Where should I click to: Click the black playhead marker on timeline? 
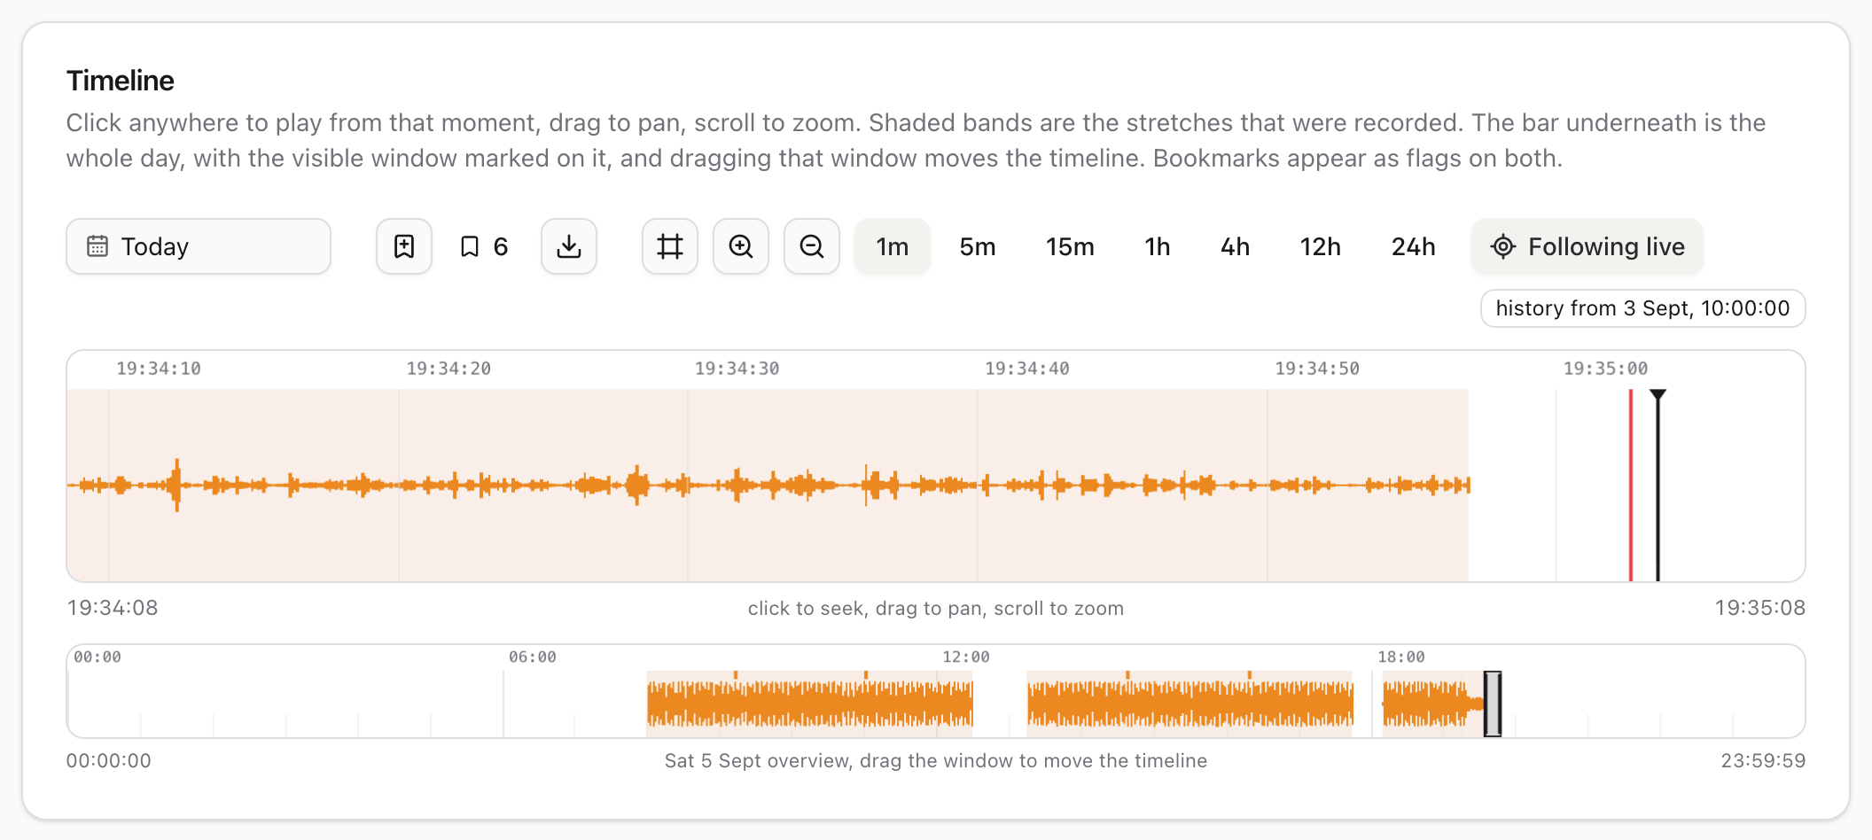point(1658,485)
